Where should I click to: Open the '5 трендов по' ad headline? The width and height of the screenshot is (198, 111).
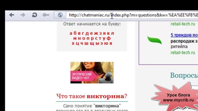(184, 35)
